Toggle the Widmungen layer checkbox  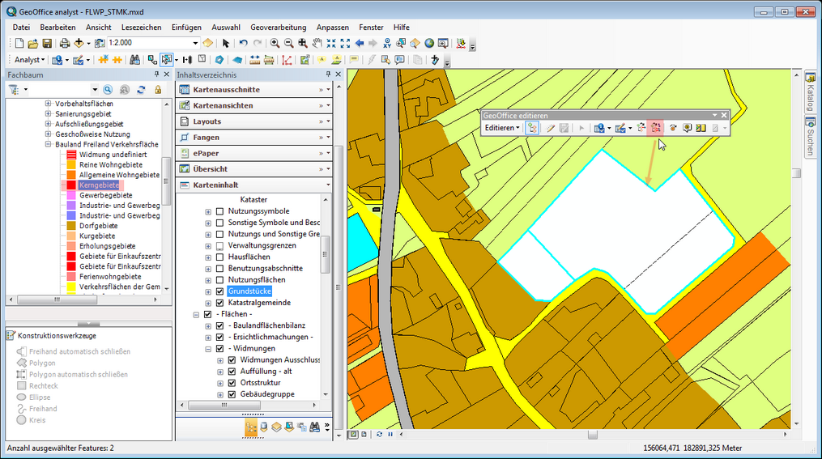(x=219, y=349)
